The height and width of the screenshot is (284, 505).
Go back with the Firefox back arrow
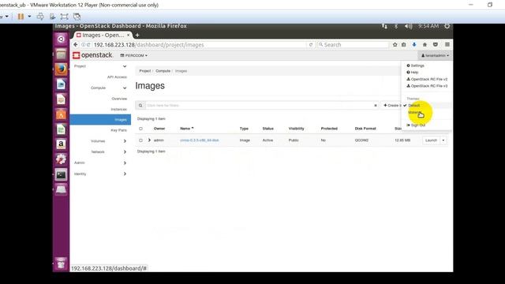(x=76, y=45)
